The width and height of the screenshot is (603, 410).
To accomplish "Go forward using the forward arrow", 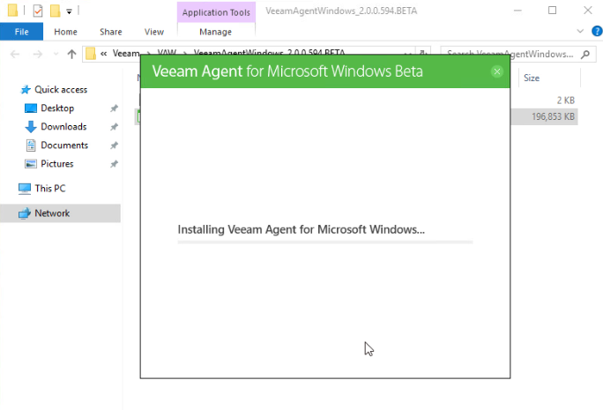I will pos(37,55).
